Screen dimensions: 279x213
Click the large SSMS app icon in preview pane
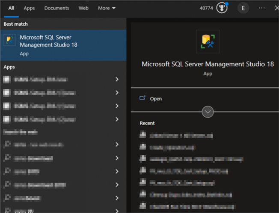point(208,41)
